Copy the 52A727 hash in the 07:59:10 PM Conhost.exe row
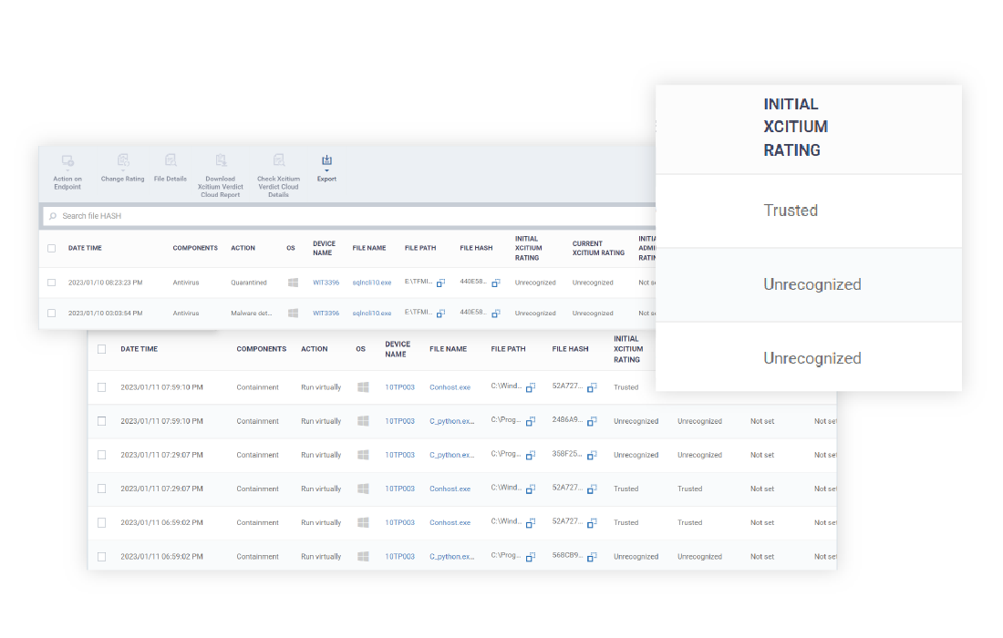The width and height of the screenshot is (1003, 638). (592, 387)
